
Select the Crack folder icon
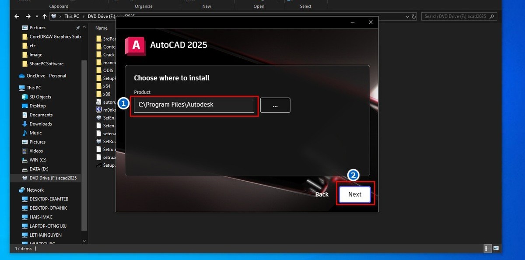click(x=99, y=54)
